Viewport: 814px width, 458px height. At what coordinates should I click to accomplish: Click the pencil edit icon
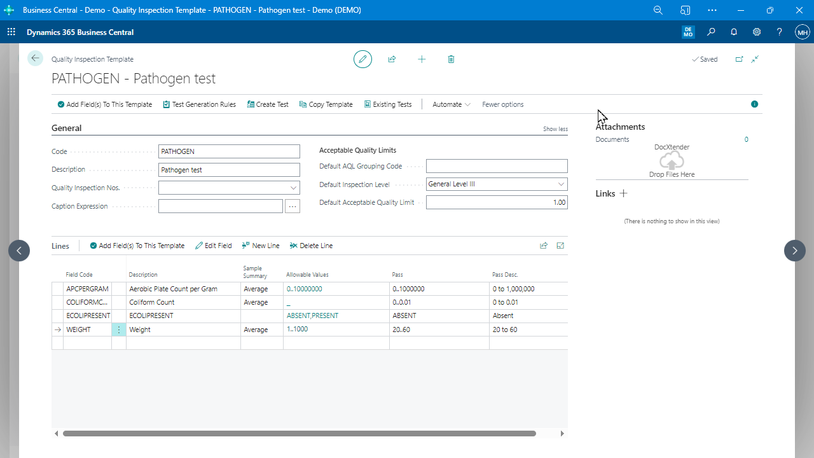362,59
